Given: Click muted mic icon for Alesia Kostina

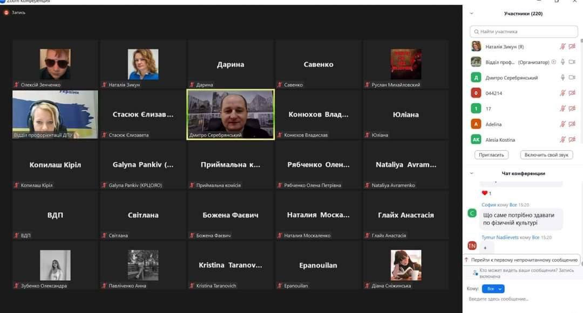Looking at the screenshot, I should point(562,140).
